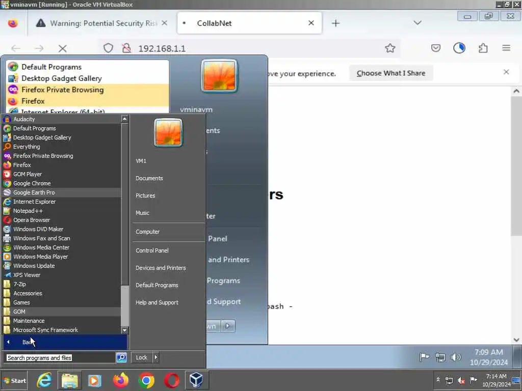Open Firefox extensions puzzle icon

coord(483,48)
